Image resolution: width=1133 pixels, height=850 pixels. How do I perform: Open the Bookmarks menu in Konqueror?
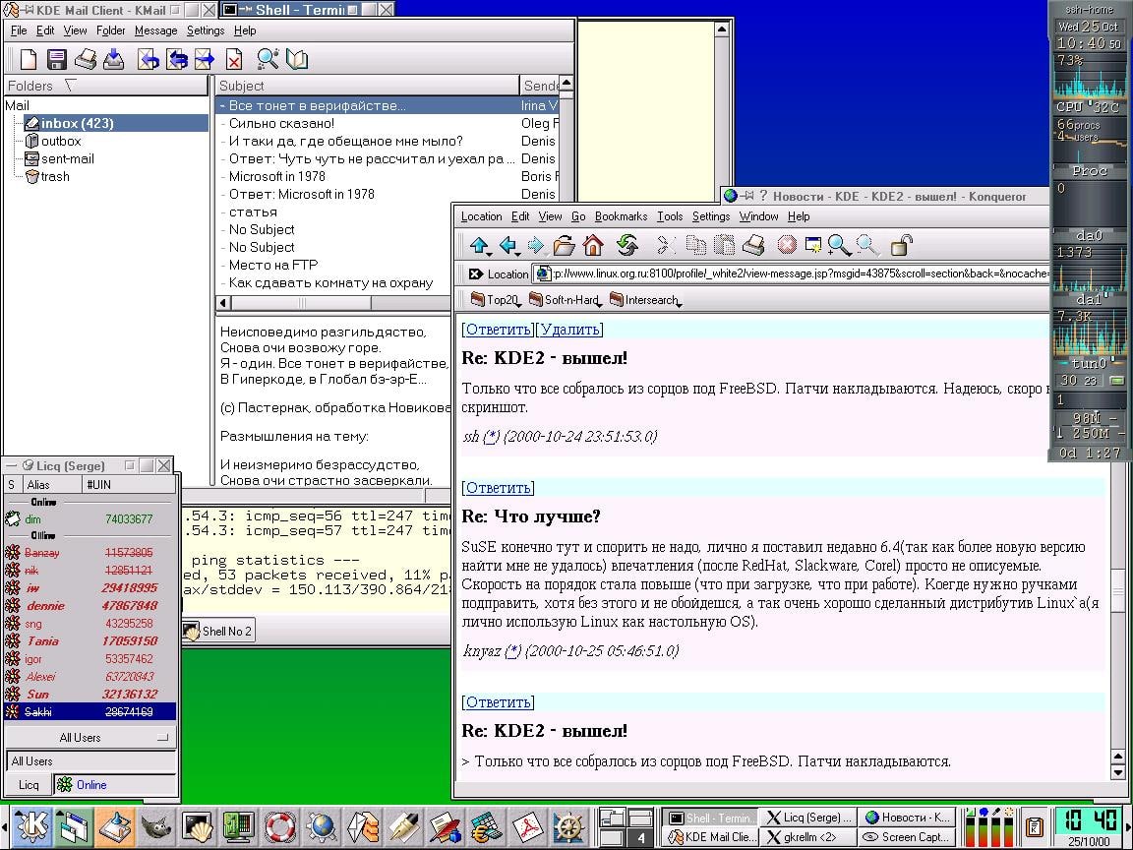pyautogui.click(x=621, y=216)
